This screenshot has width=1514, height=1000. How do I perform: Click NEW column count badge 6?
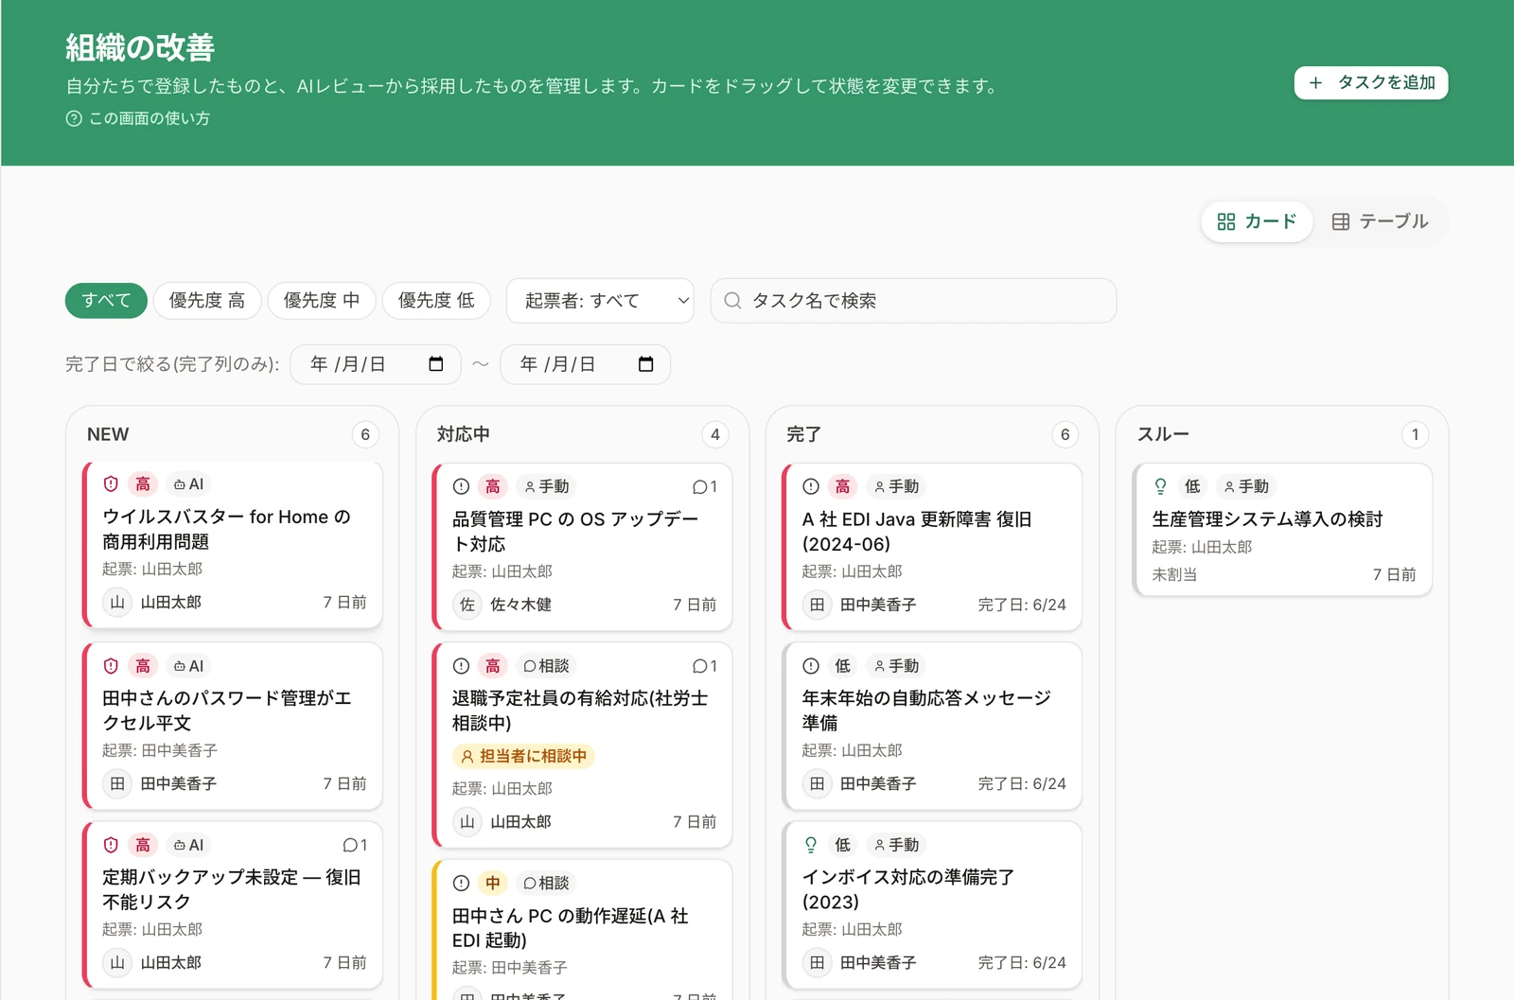pyautogui.click(x=365, y=434)
